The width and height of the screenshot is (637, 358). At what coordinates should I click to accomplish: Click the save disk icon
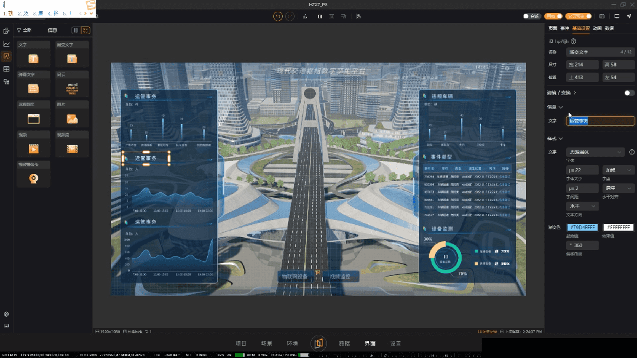602,17
